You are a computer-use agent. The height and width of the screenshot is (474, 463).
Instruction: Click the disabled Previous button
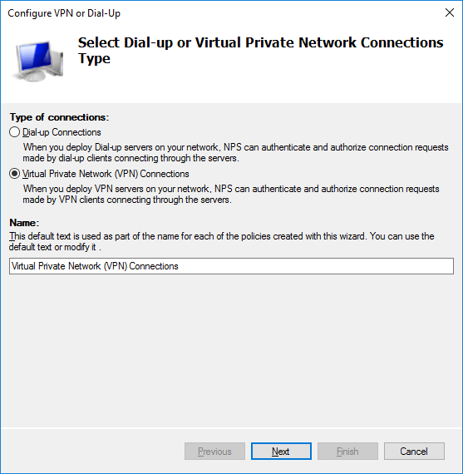(x=214, y=452)
